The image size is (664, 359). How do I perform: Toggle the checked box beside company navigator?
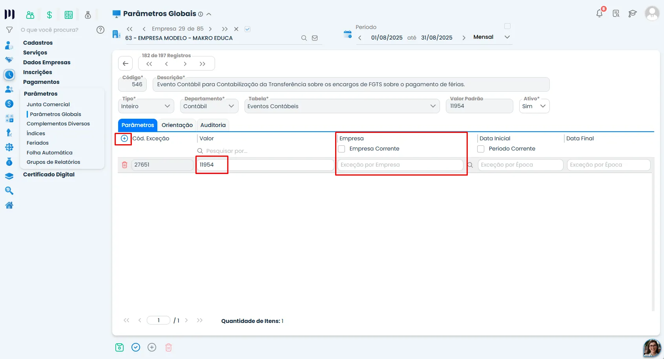tap(247, 29)
